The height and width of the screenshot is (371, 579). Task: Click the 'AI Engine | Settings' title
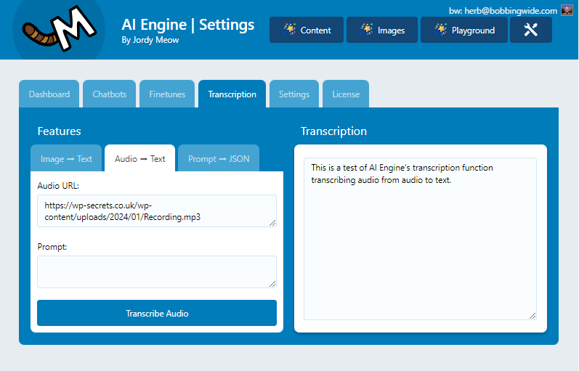pyautogui.click(x=188, y=25)
